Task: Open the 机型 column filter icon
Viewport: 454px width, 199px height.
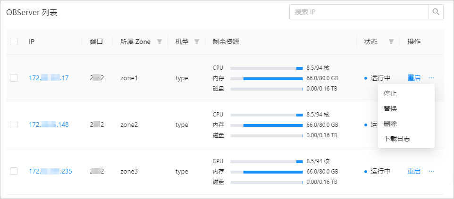Action: (x=197, y=41)
